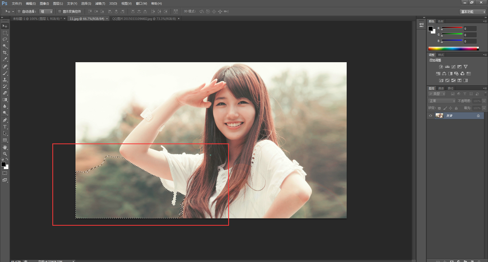The width and height of the screenshot is (488, 262).
Task: Toggle lock all padlock icon
Action: pyautogui.click(x=456, y=108)
